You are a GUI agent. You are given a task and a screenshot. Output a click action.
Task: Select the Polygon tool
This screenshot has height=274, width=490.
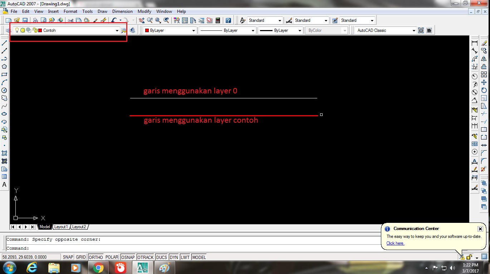coord(4,67)
